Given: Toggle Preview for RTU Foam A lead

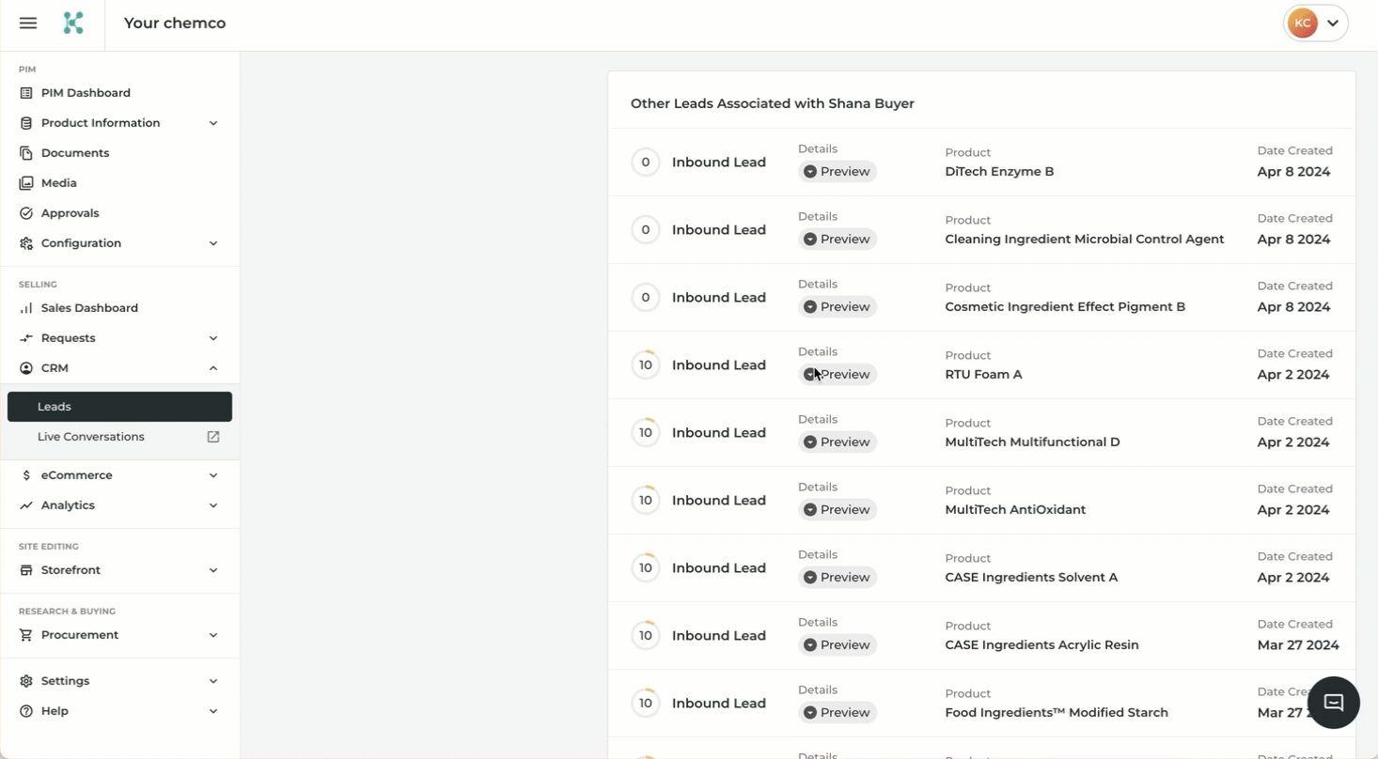Looking at the screenshot, I should click(x=837, y=375).
